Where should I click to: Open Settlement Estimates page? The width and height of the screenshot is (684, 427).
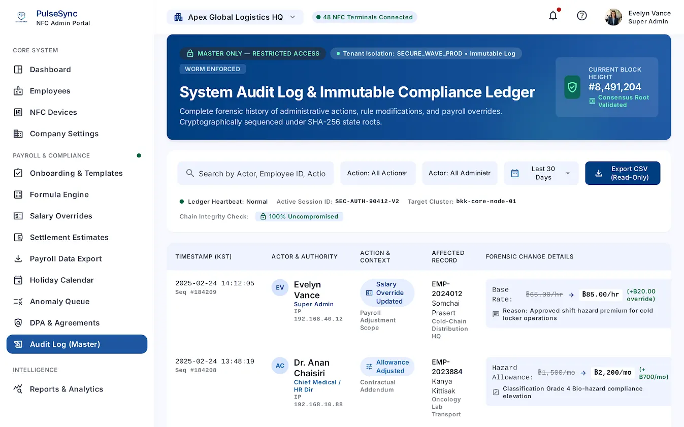[x=77, y=237]
